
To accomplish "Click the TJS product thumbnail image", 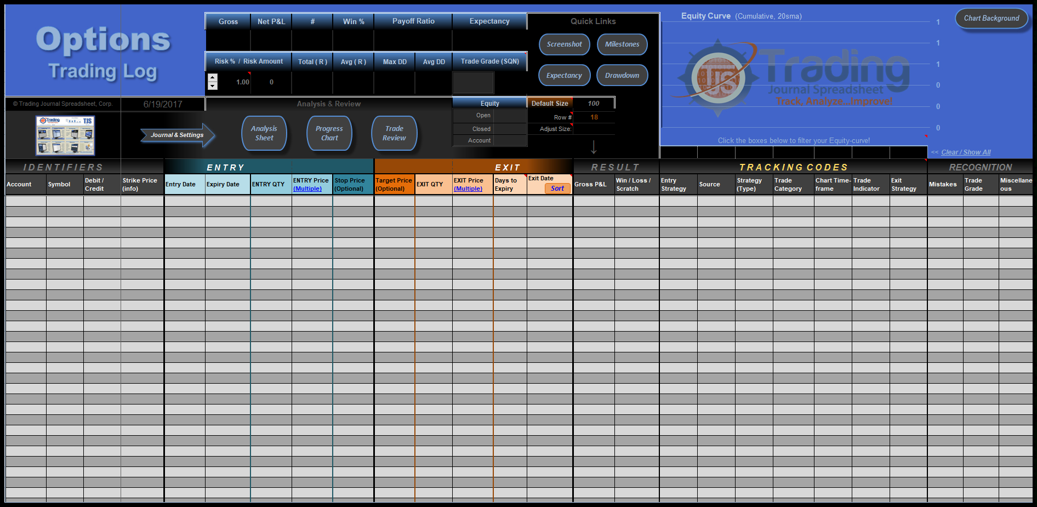I will click(x=65, y=135).
